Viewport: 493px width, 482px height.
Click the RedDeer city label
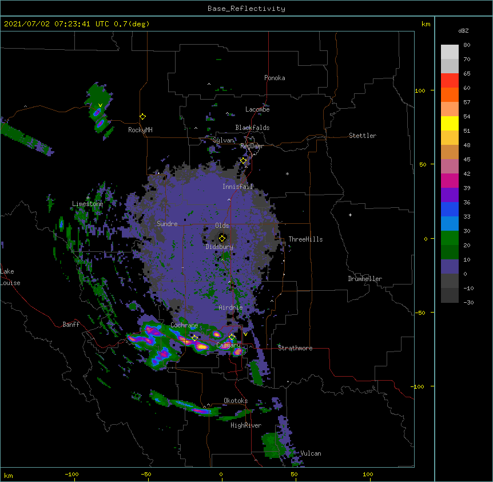click(x=252, y=146)
